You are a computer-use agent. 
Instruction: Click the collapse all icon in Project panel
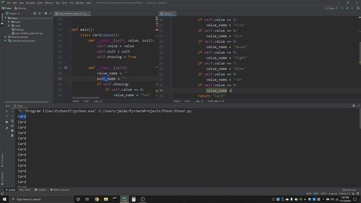[x=39, y=14]
